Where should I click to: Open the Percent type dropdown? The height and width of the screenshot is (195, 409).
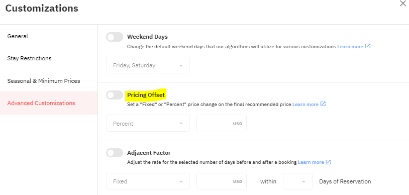click(148, 123)
